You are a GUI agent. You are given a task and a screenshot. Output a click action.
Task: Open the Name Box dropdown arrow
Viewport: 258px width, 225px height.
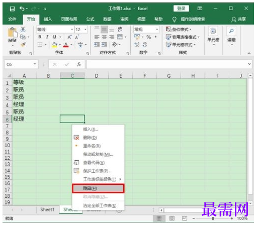[35, 64]
